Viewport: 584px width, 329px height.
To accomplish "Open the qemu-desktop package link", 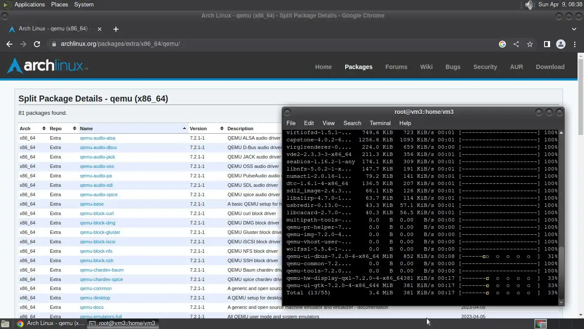I will point(95,298).
